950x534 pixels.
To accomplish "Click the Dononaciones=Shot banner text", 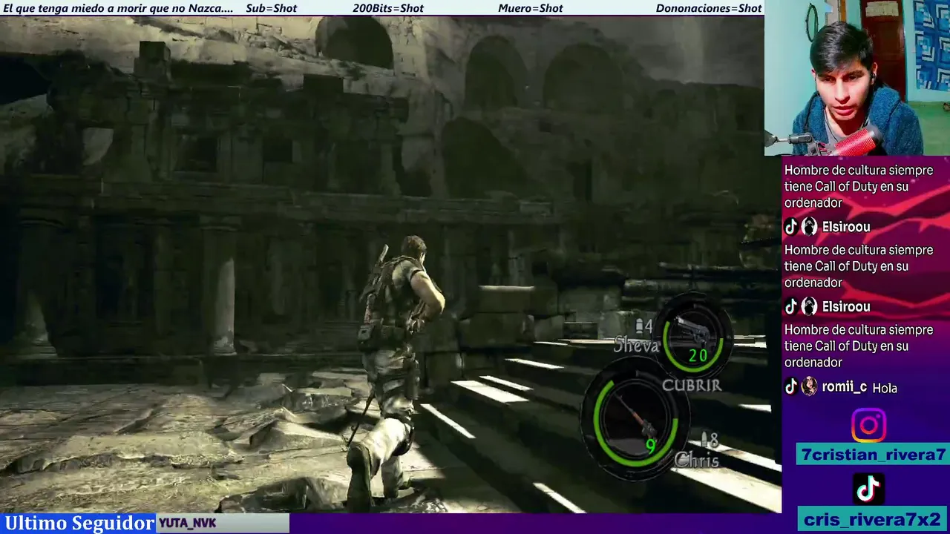I will click(x=709, y=8).
